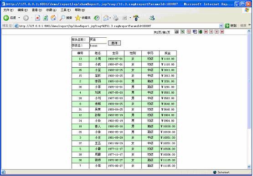Click the Links (链接) toolbar label
Viewport: 253px width, 176px height.
point(243,25)
